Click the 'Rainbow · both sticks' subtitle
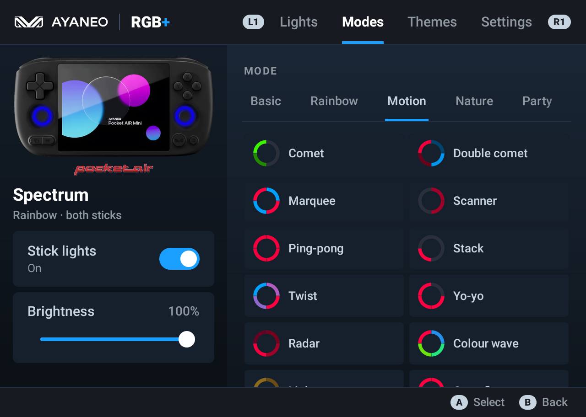 [x=67, y=215]
